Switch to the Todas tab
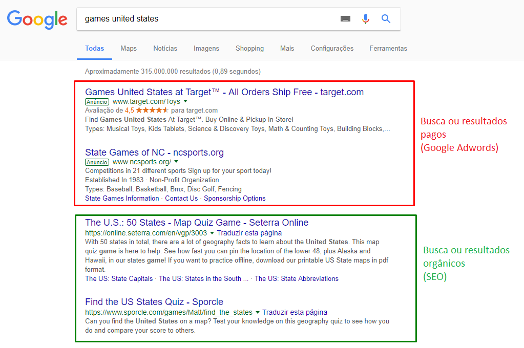This screenshot has height=348, width=524. [94, 48]
